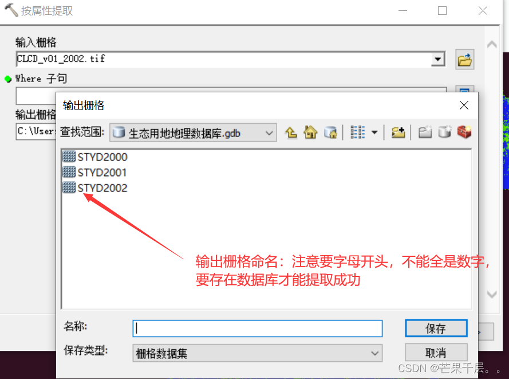
Task: Open the default geodatabase icon
Action: coord(330,132)
